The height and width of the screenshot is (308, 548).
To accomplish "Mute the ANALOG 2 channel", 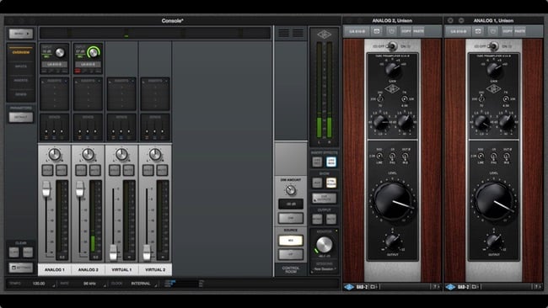I will coord(95,170).
